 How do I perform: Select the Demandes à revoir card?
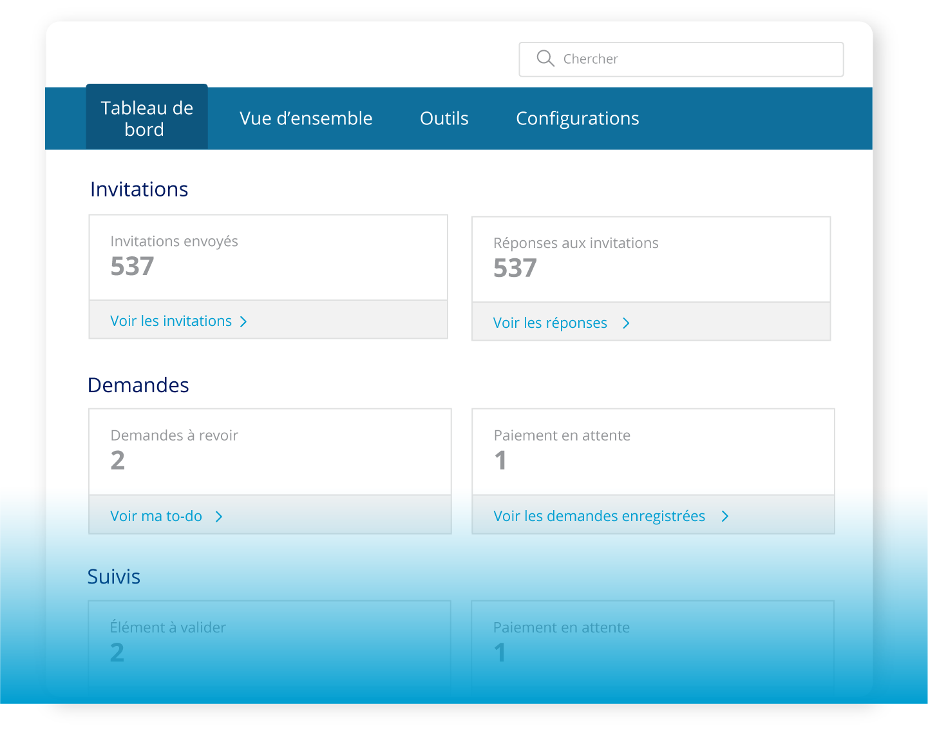click(x=270, y=451)
